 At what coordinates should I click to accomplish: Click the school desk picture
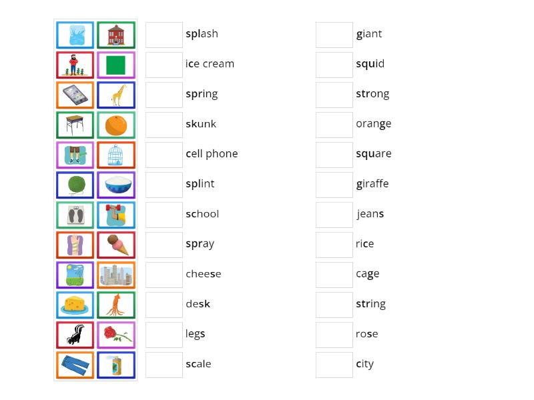pos(75,125)
